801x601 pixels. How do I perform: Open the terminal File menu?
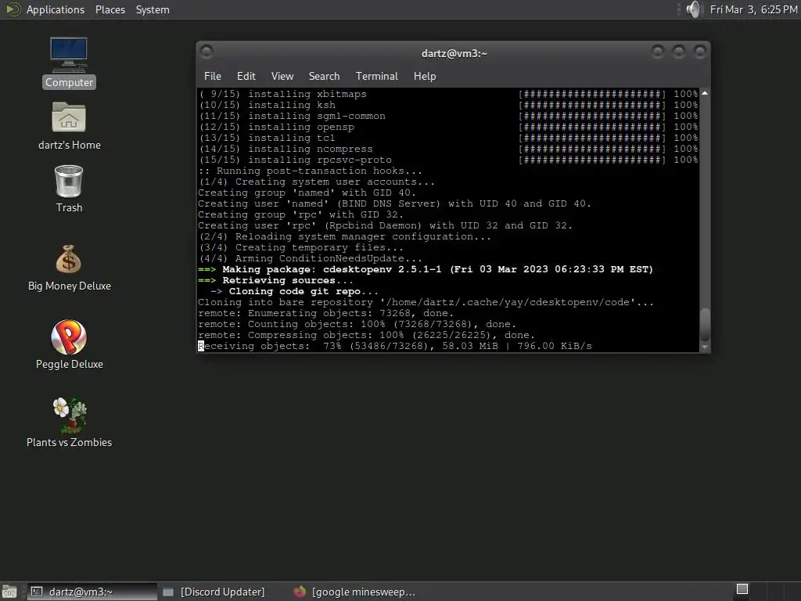point(213,76)
